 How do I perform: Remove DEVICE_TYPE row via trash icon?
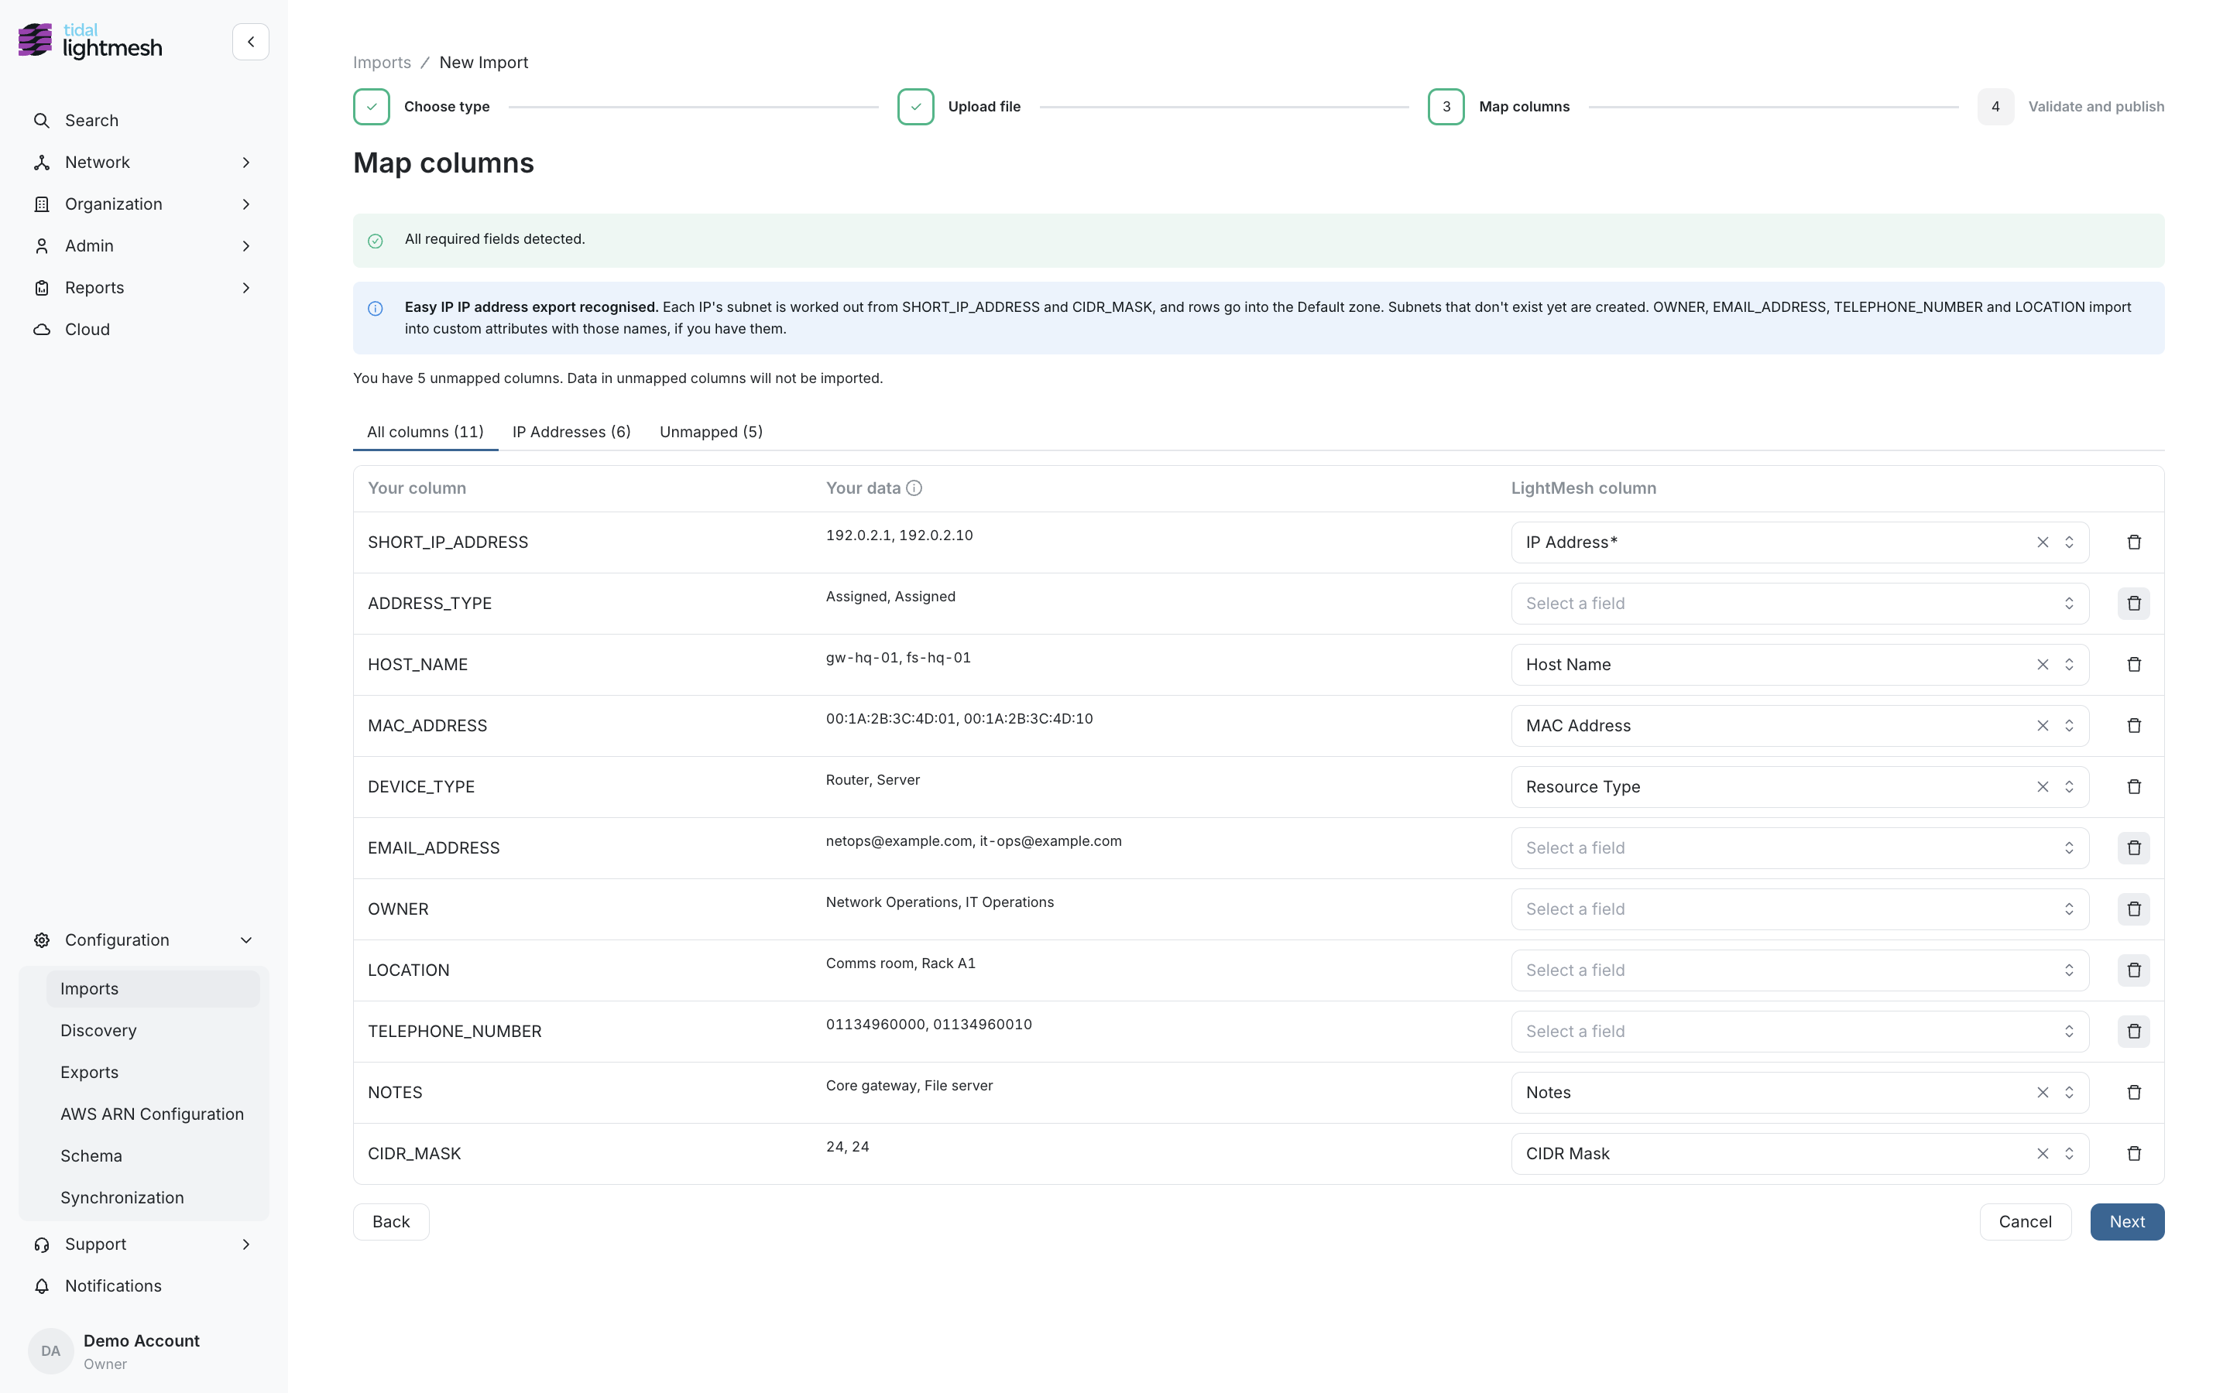pos(2133,787)
